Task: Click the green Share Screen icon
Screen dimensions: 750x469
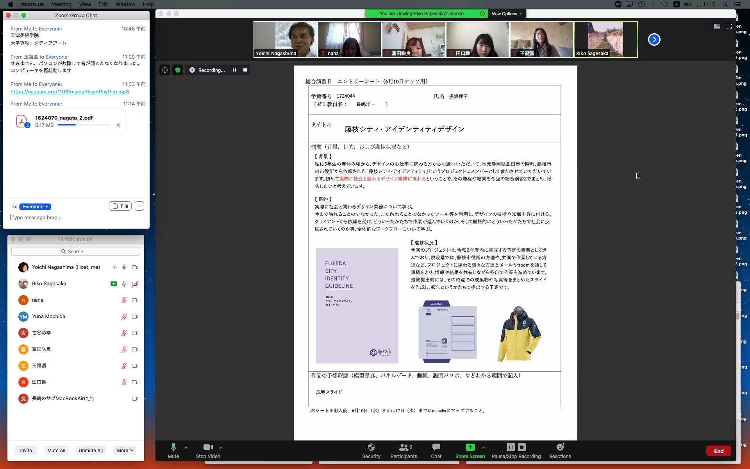Action: (x=470, y=447)
